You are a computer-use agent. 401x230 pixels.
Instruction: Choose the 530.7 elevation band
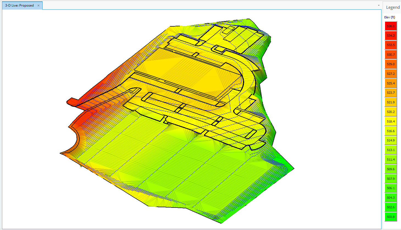coord(390,54)
